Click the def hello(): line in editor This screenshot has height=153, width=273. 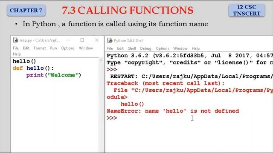click(33, 68)
